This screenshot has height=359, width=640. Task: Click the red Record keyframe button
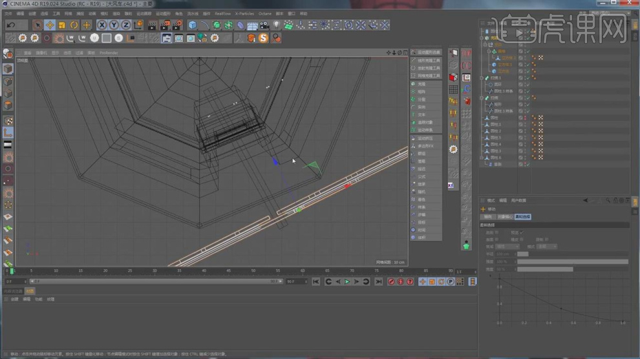click(x=390, y=282)
